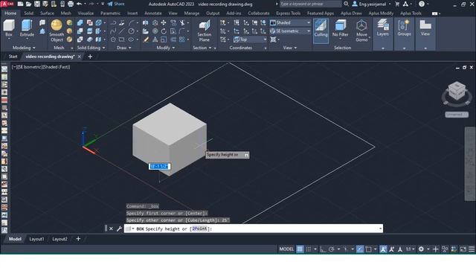This screenshot has height=268, width=476.
Task: Click the dynamic height input box near cube
Action: (159, 166)
